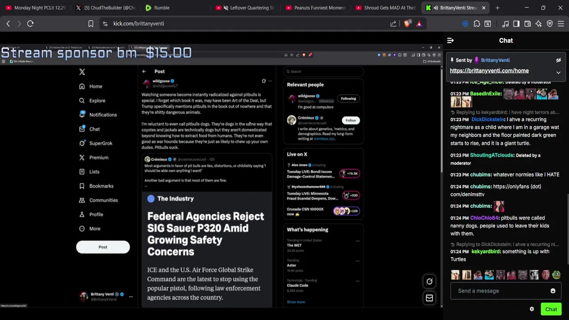The width and height of the screenshot is (569, 320).
Task: Click the Pepe frog emote in quick emotes
Action: [x=557, y=275]
